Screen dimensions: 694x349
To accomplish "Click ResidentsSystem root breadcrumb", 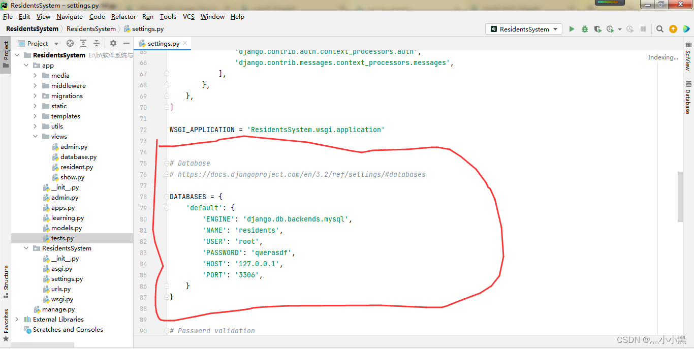I will (x=32, y=29).
